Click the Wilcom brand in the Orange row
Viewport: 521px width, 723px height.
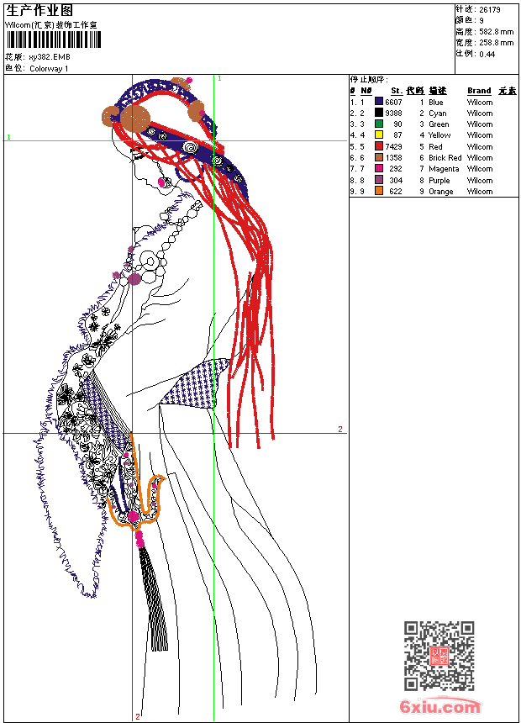480,192
